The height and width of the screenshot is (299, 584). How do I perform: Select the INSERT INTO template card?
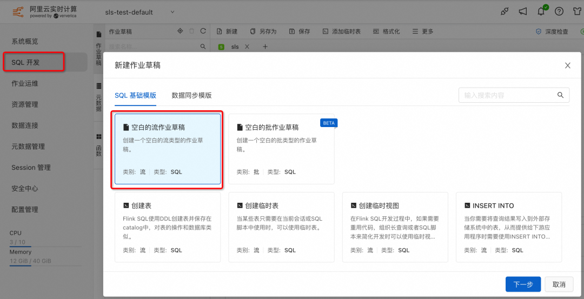click(x=509, y=227)
